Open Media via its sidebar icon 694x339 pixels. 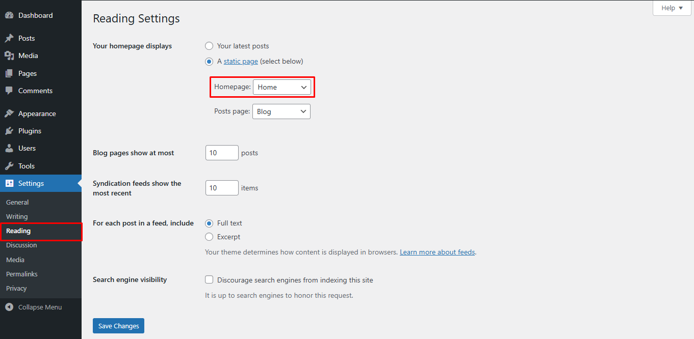coord(9,55)
